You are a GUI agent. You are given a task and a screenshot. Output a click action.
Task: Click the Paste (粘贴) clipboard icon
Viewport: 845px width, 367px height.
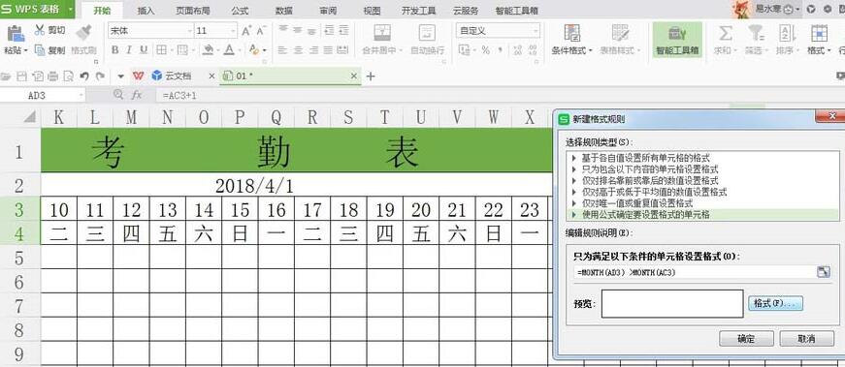coord(16,33)
